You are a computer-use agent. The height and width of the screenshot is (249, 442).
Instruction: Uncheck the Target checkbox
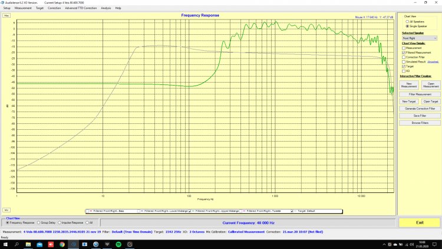(x=404, y=66)
